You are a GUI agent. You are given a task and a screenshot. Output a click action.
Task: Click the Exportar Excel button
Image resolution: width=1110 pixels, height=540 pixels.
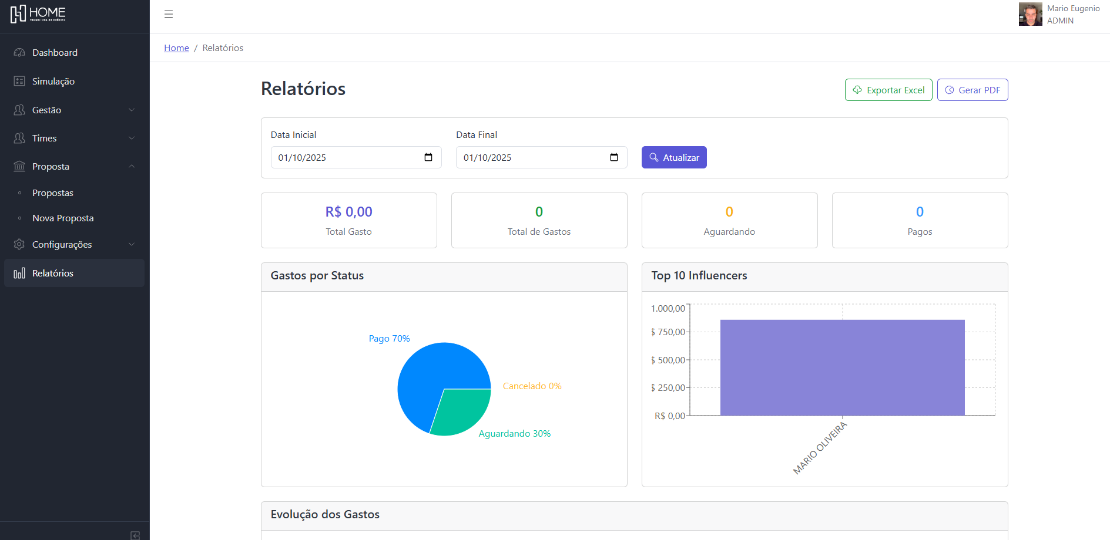coord(888,90)
